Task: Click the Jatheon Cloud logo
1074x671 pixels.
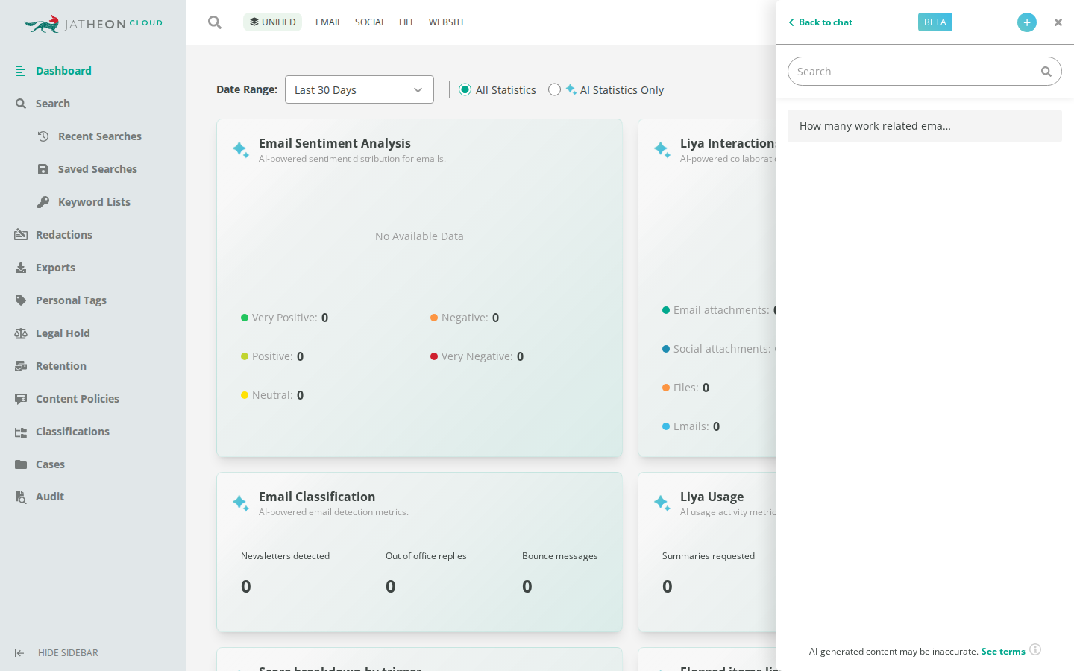Action: (93, 24)
